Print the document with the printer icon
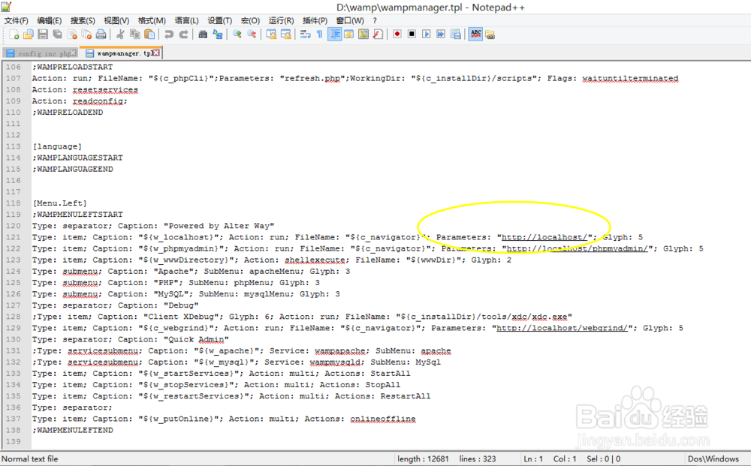 tap(101, 34)
